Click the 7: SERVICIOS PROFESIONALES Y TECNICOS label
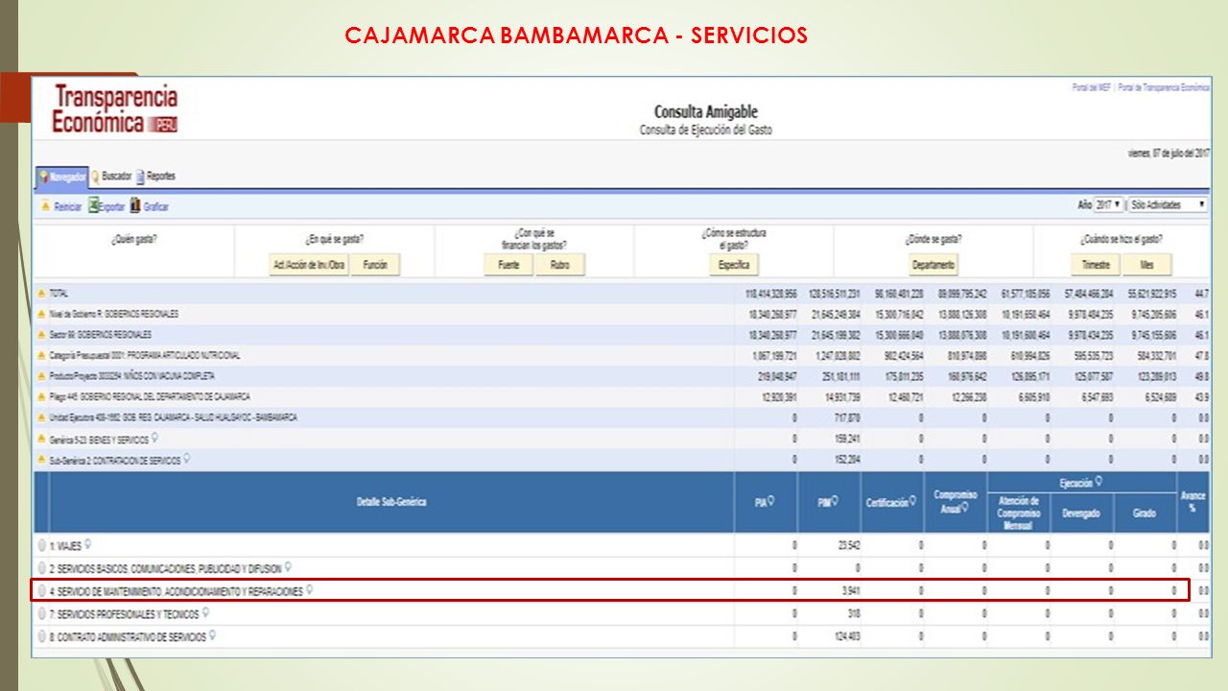Viewport: 1228px width, 691px height. (125, 613)
